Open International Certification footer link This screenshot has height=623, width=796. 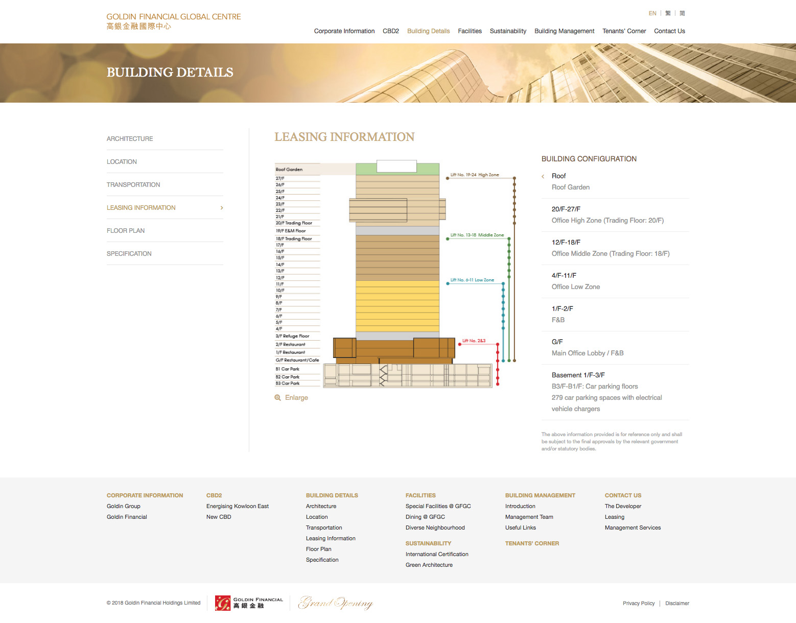coord(437,555)
